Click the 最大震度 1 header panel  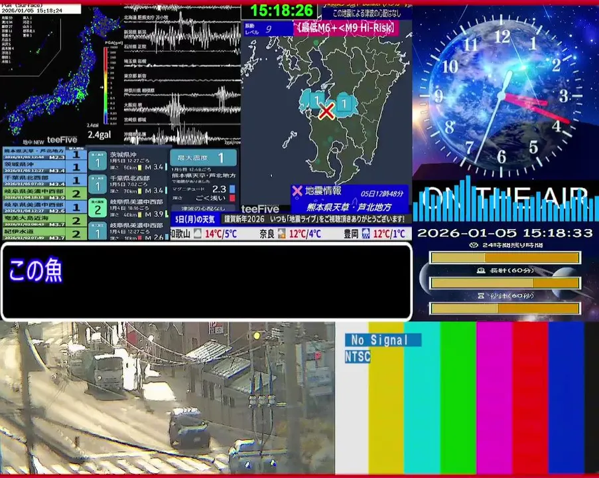[x=203, y=157]
